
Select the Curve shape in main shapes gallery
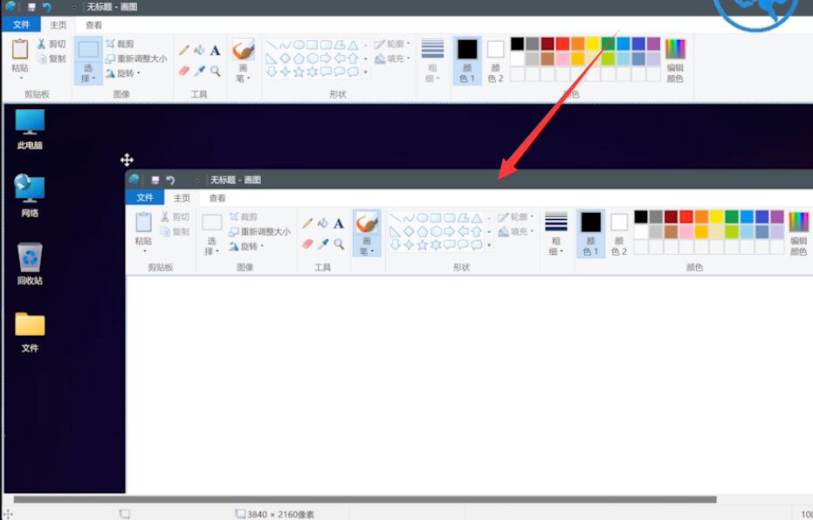pos(286,45)
